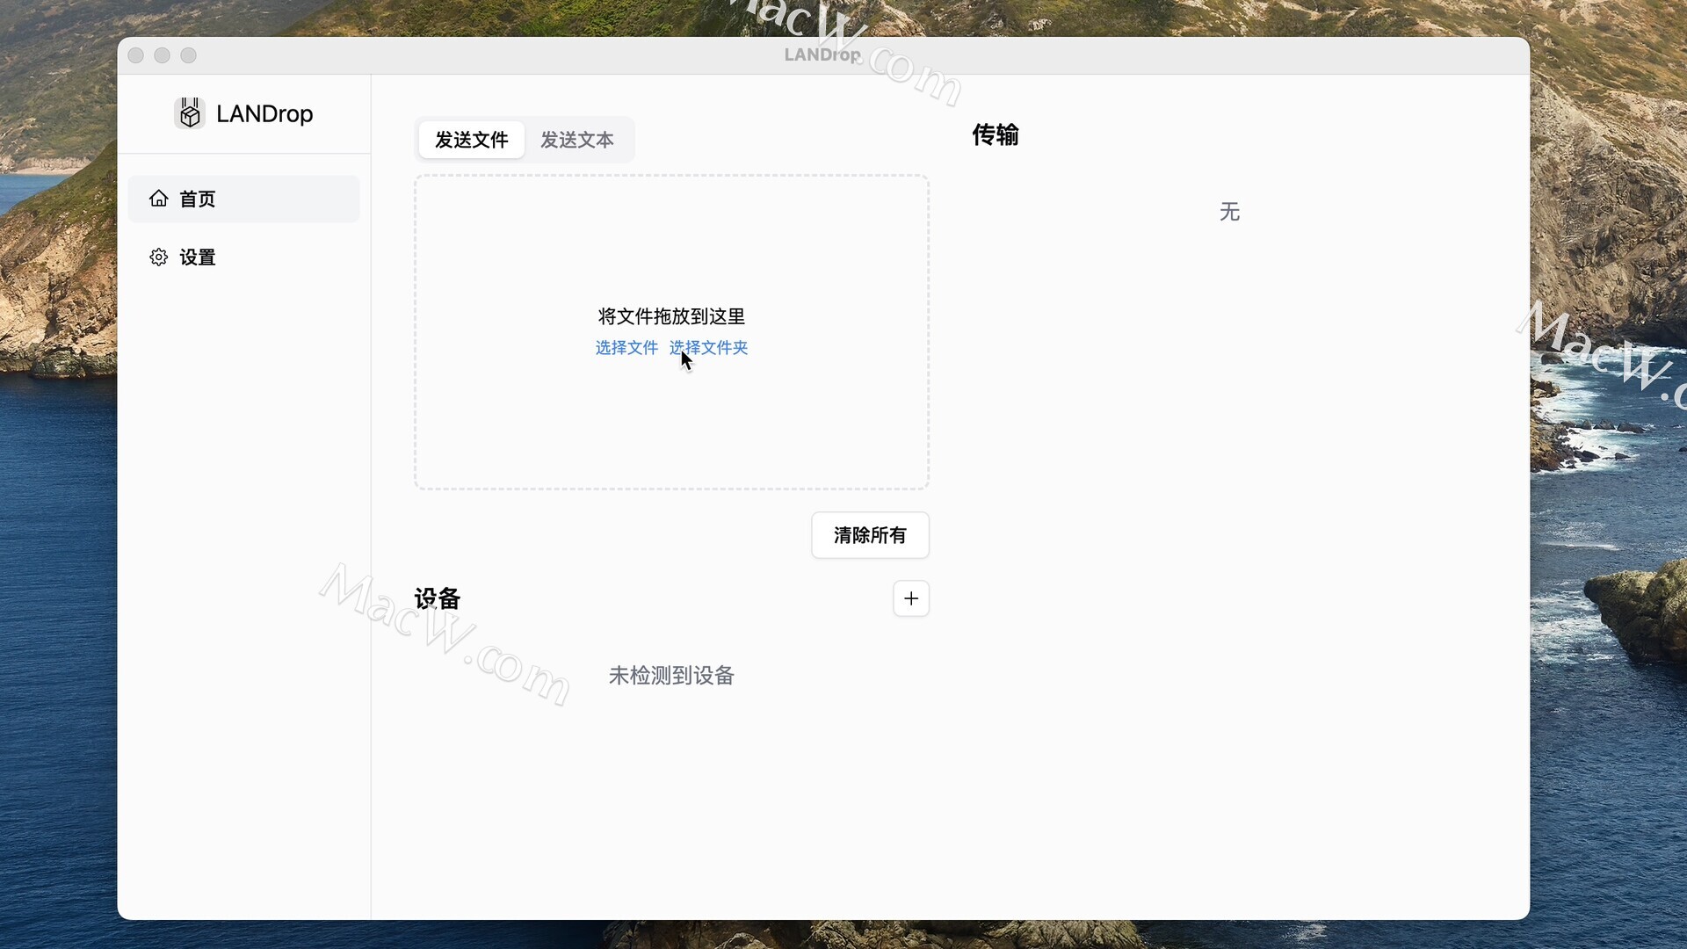Open the 设置 sidebar item
The image size is (1687, 949).
tap(198, 257)
